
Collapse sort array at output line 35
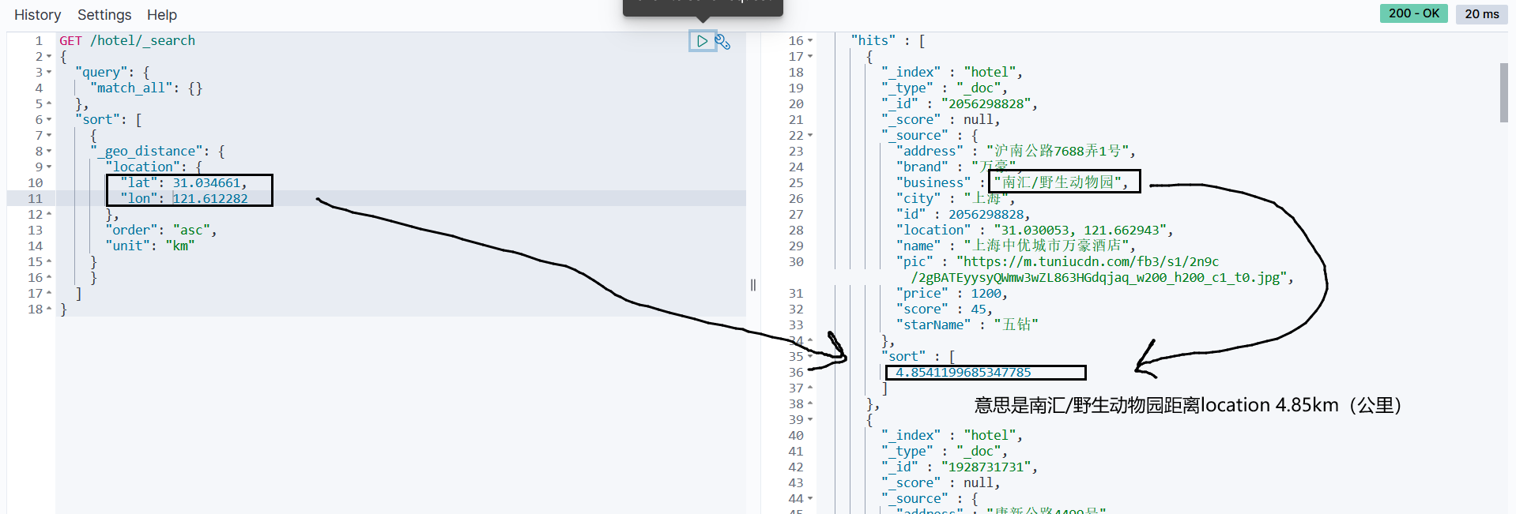(810, 356)
